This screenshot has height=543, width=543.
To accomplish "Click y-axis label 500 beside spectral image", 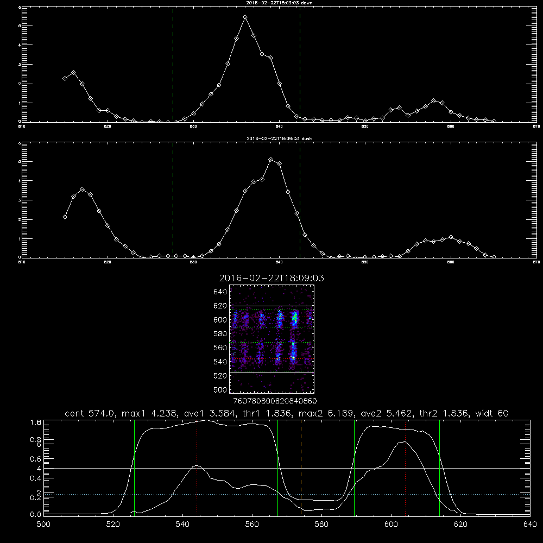I will click(x=220, y=390).
